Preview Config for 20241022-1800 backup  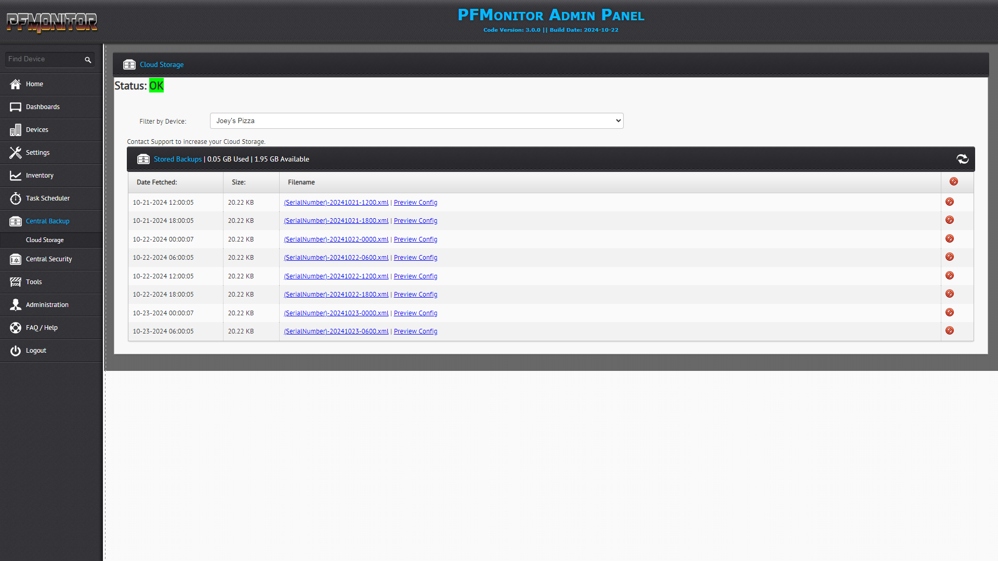(x=415, y=295)
